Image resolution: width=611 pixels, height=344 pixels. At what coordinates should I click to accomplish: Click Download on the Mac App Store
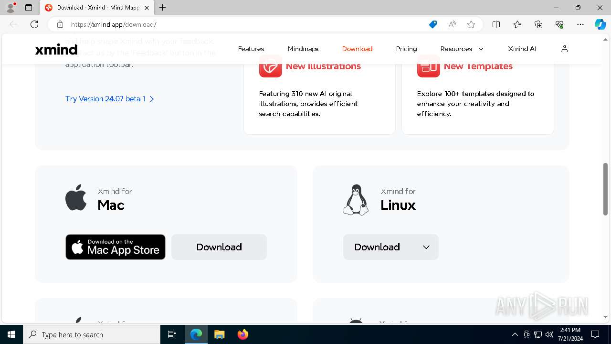click(116, 247)
